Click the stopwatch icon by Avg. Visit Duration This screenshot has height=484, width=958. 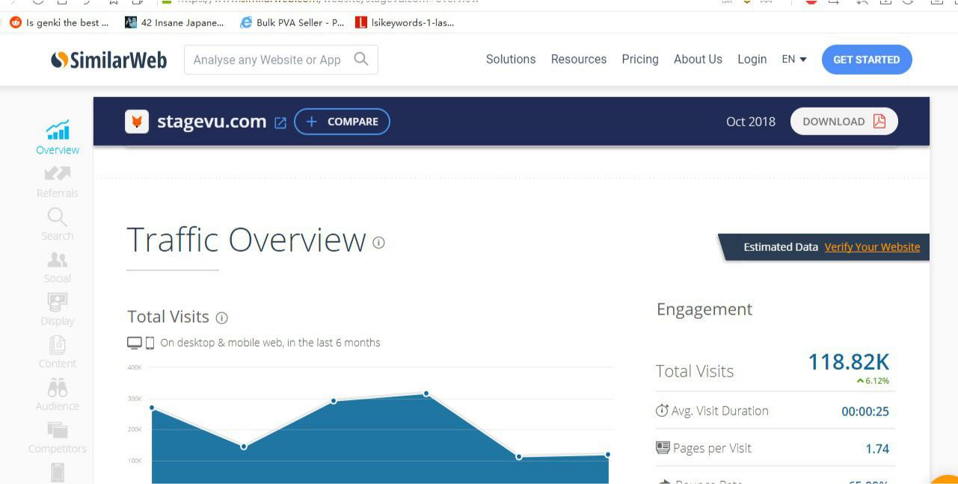(x=662, y=411)
